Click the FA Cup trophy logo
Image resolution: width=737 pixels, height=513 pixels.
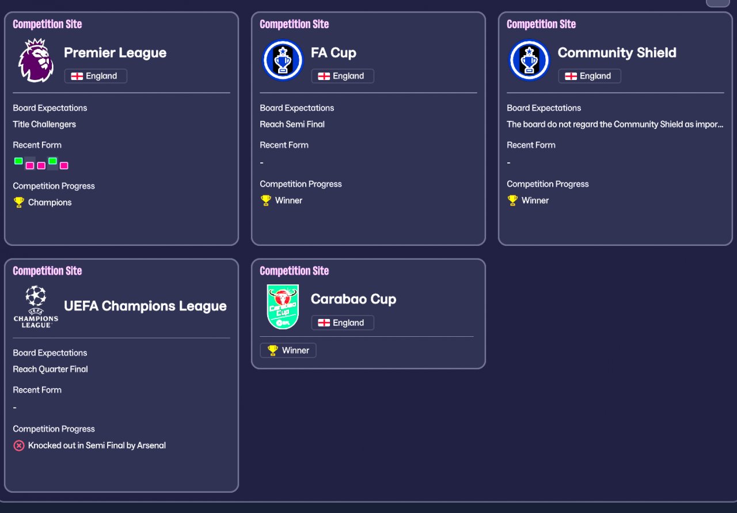click(283, 60)
